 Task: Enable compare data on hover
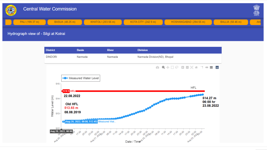coord(211,67)
